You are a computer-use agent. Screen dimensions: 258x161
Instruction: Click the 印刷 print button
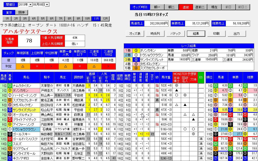click(216, 34)
